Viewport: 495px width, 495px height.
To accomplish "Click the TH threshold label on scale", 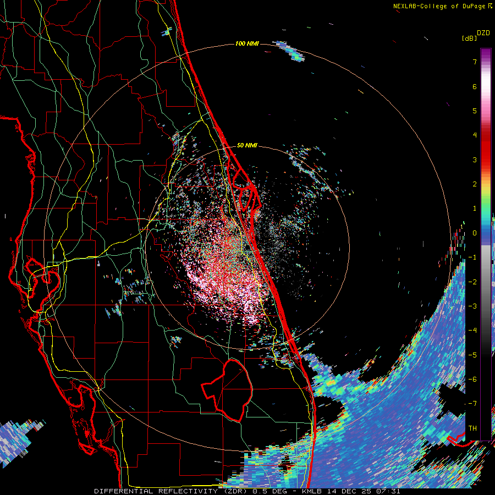I will pyautogui.click(x=472, y=428).
